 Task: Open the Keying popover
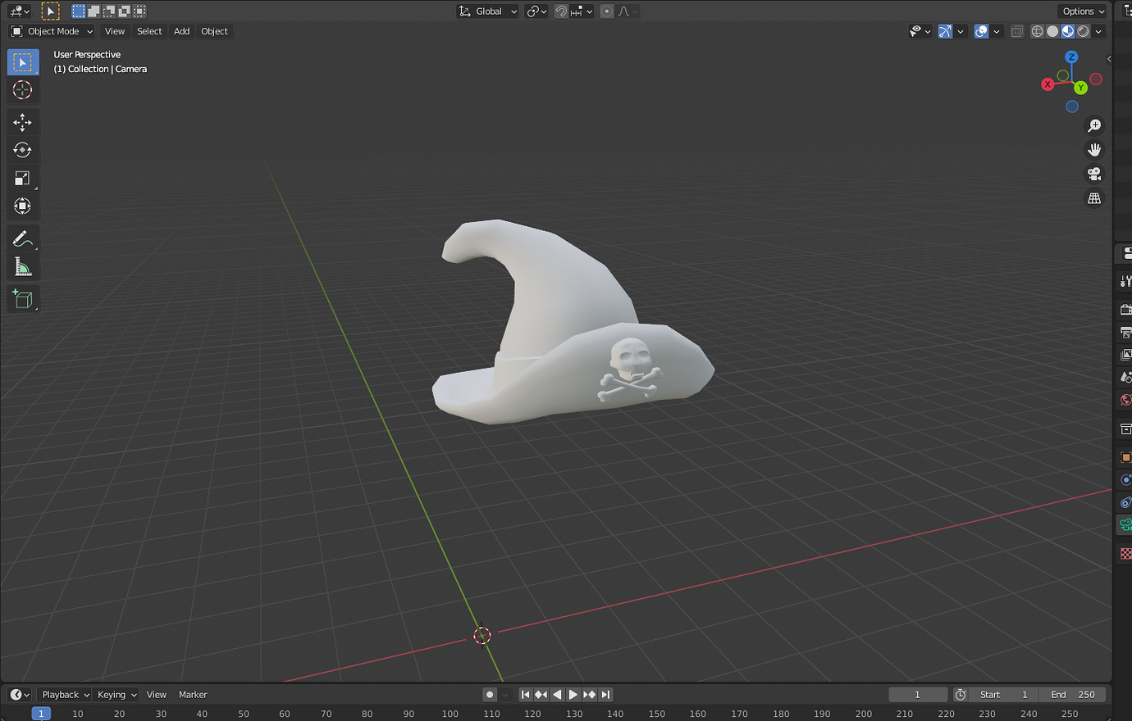click(x=116, y=695)
